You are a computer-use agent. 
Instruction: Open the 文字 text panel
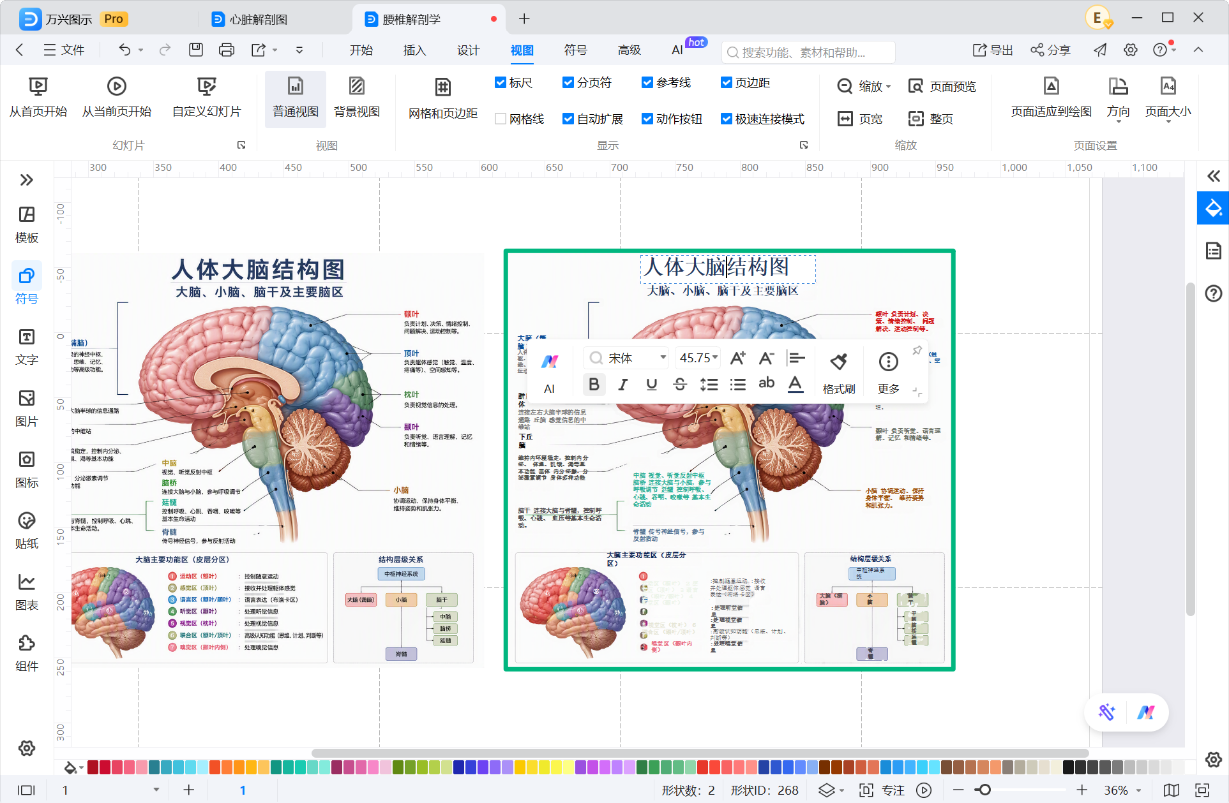[x=27, y=347]
